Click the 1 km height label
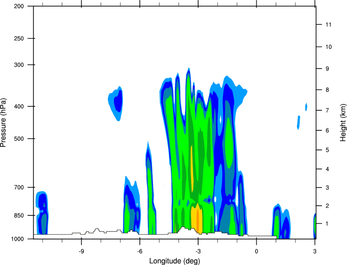The image size is (347, 265). pos(327,224)
